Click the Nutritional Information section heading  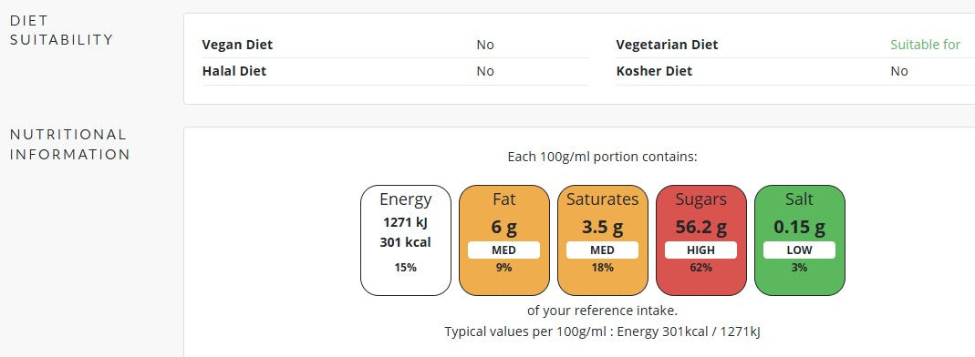coord(69,145)
